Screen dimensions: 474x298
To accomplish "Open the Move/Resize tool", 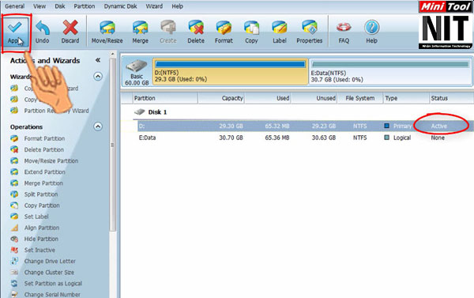I will pos(107,32).
